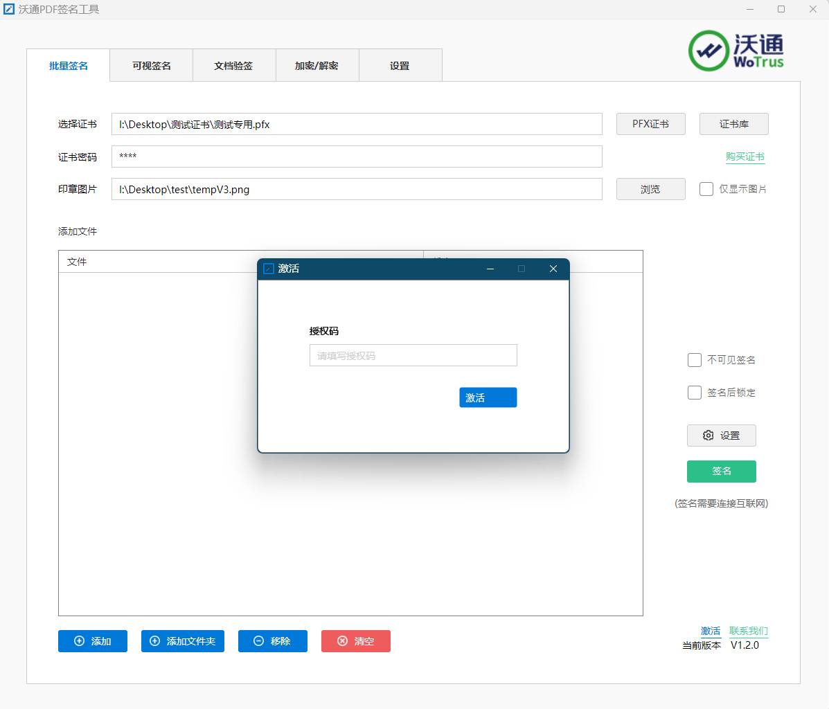Viewport: 829px width, 709px height.
Task: Click the 联系我们 link
Action: click(x=748, y=631)
